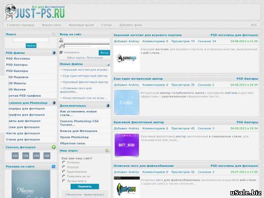The image size is (264, 198).
Task: Click the search text field
Action: [x=31, y=40]
